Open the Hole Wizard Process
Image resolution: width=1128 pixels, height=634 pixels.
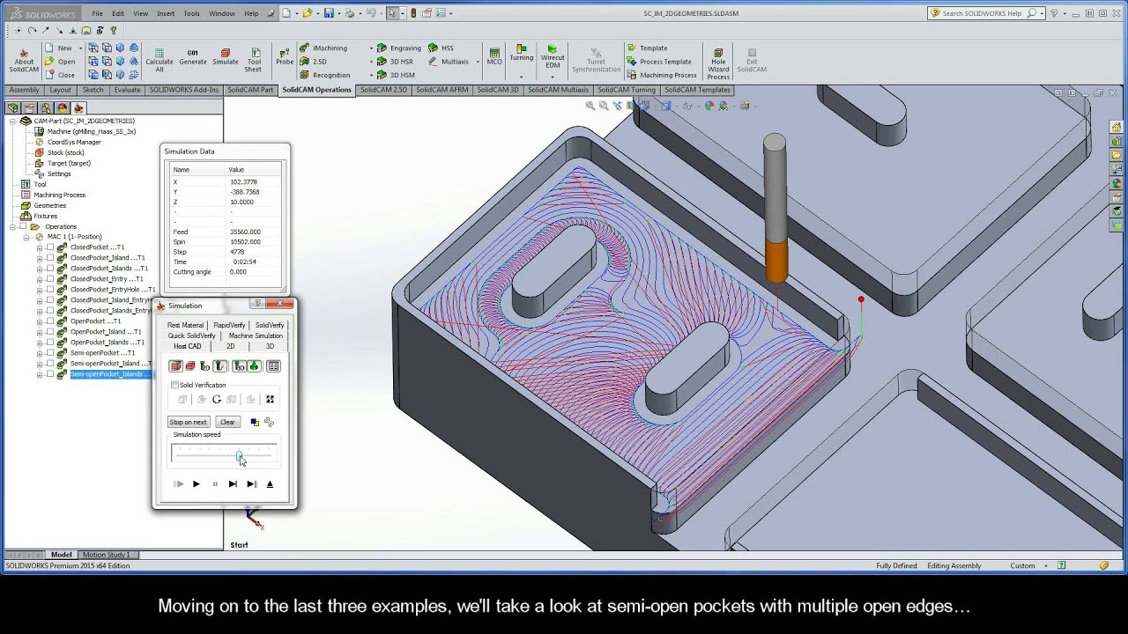click(718, 62)
